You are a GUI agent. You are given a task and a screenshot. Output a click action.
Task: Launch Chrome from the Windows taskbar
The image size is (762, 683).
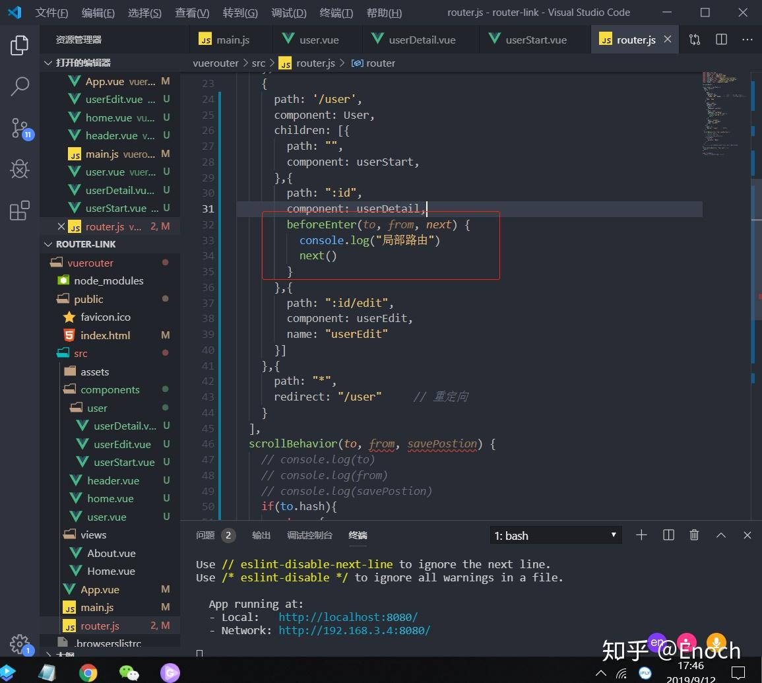(88, 672)
